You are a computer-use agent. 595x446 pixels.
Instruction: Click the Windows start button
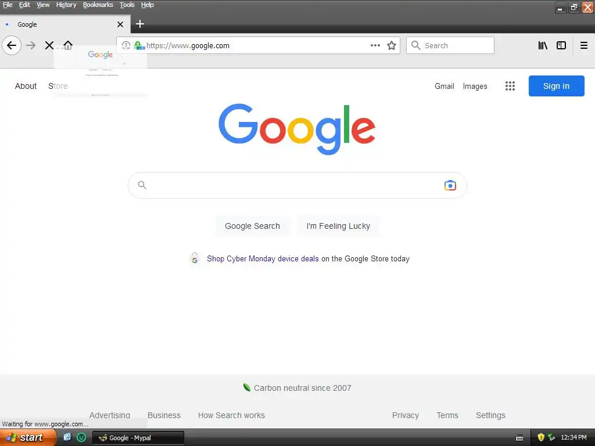pyautogui.click(x=27, y=437)
